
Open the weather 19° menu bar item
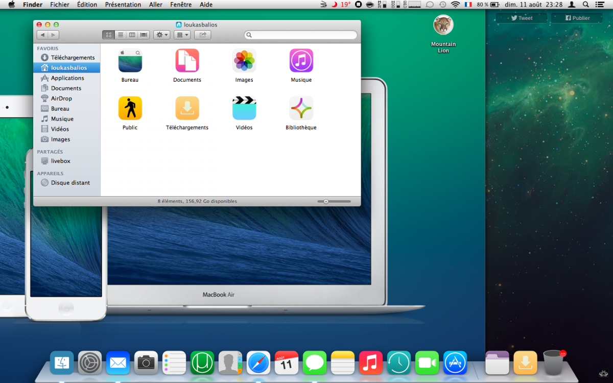pyautogui.click(x=342, y=5)
